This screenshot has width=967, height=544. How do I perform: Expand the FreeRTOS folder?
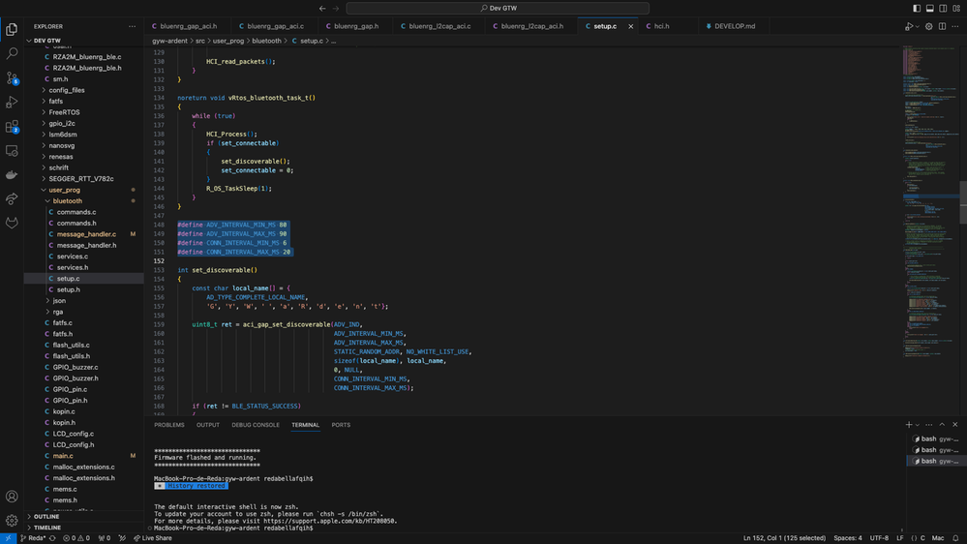point(66,112)
